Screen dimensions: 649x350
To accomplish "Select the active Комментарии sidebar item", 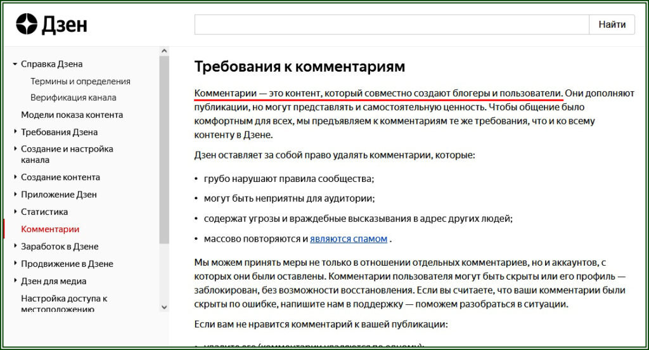I will (50, 230).
